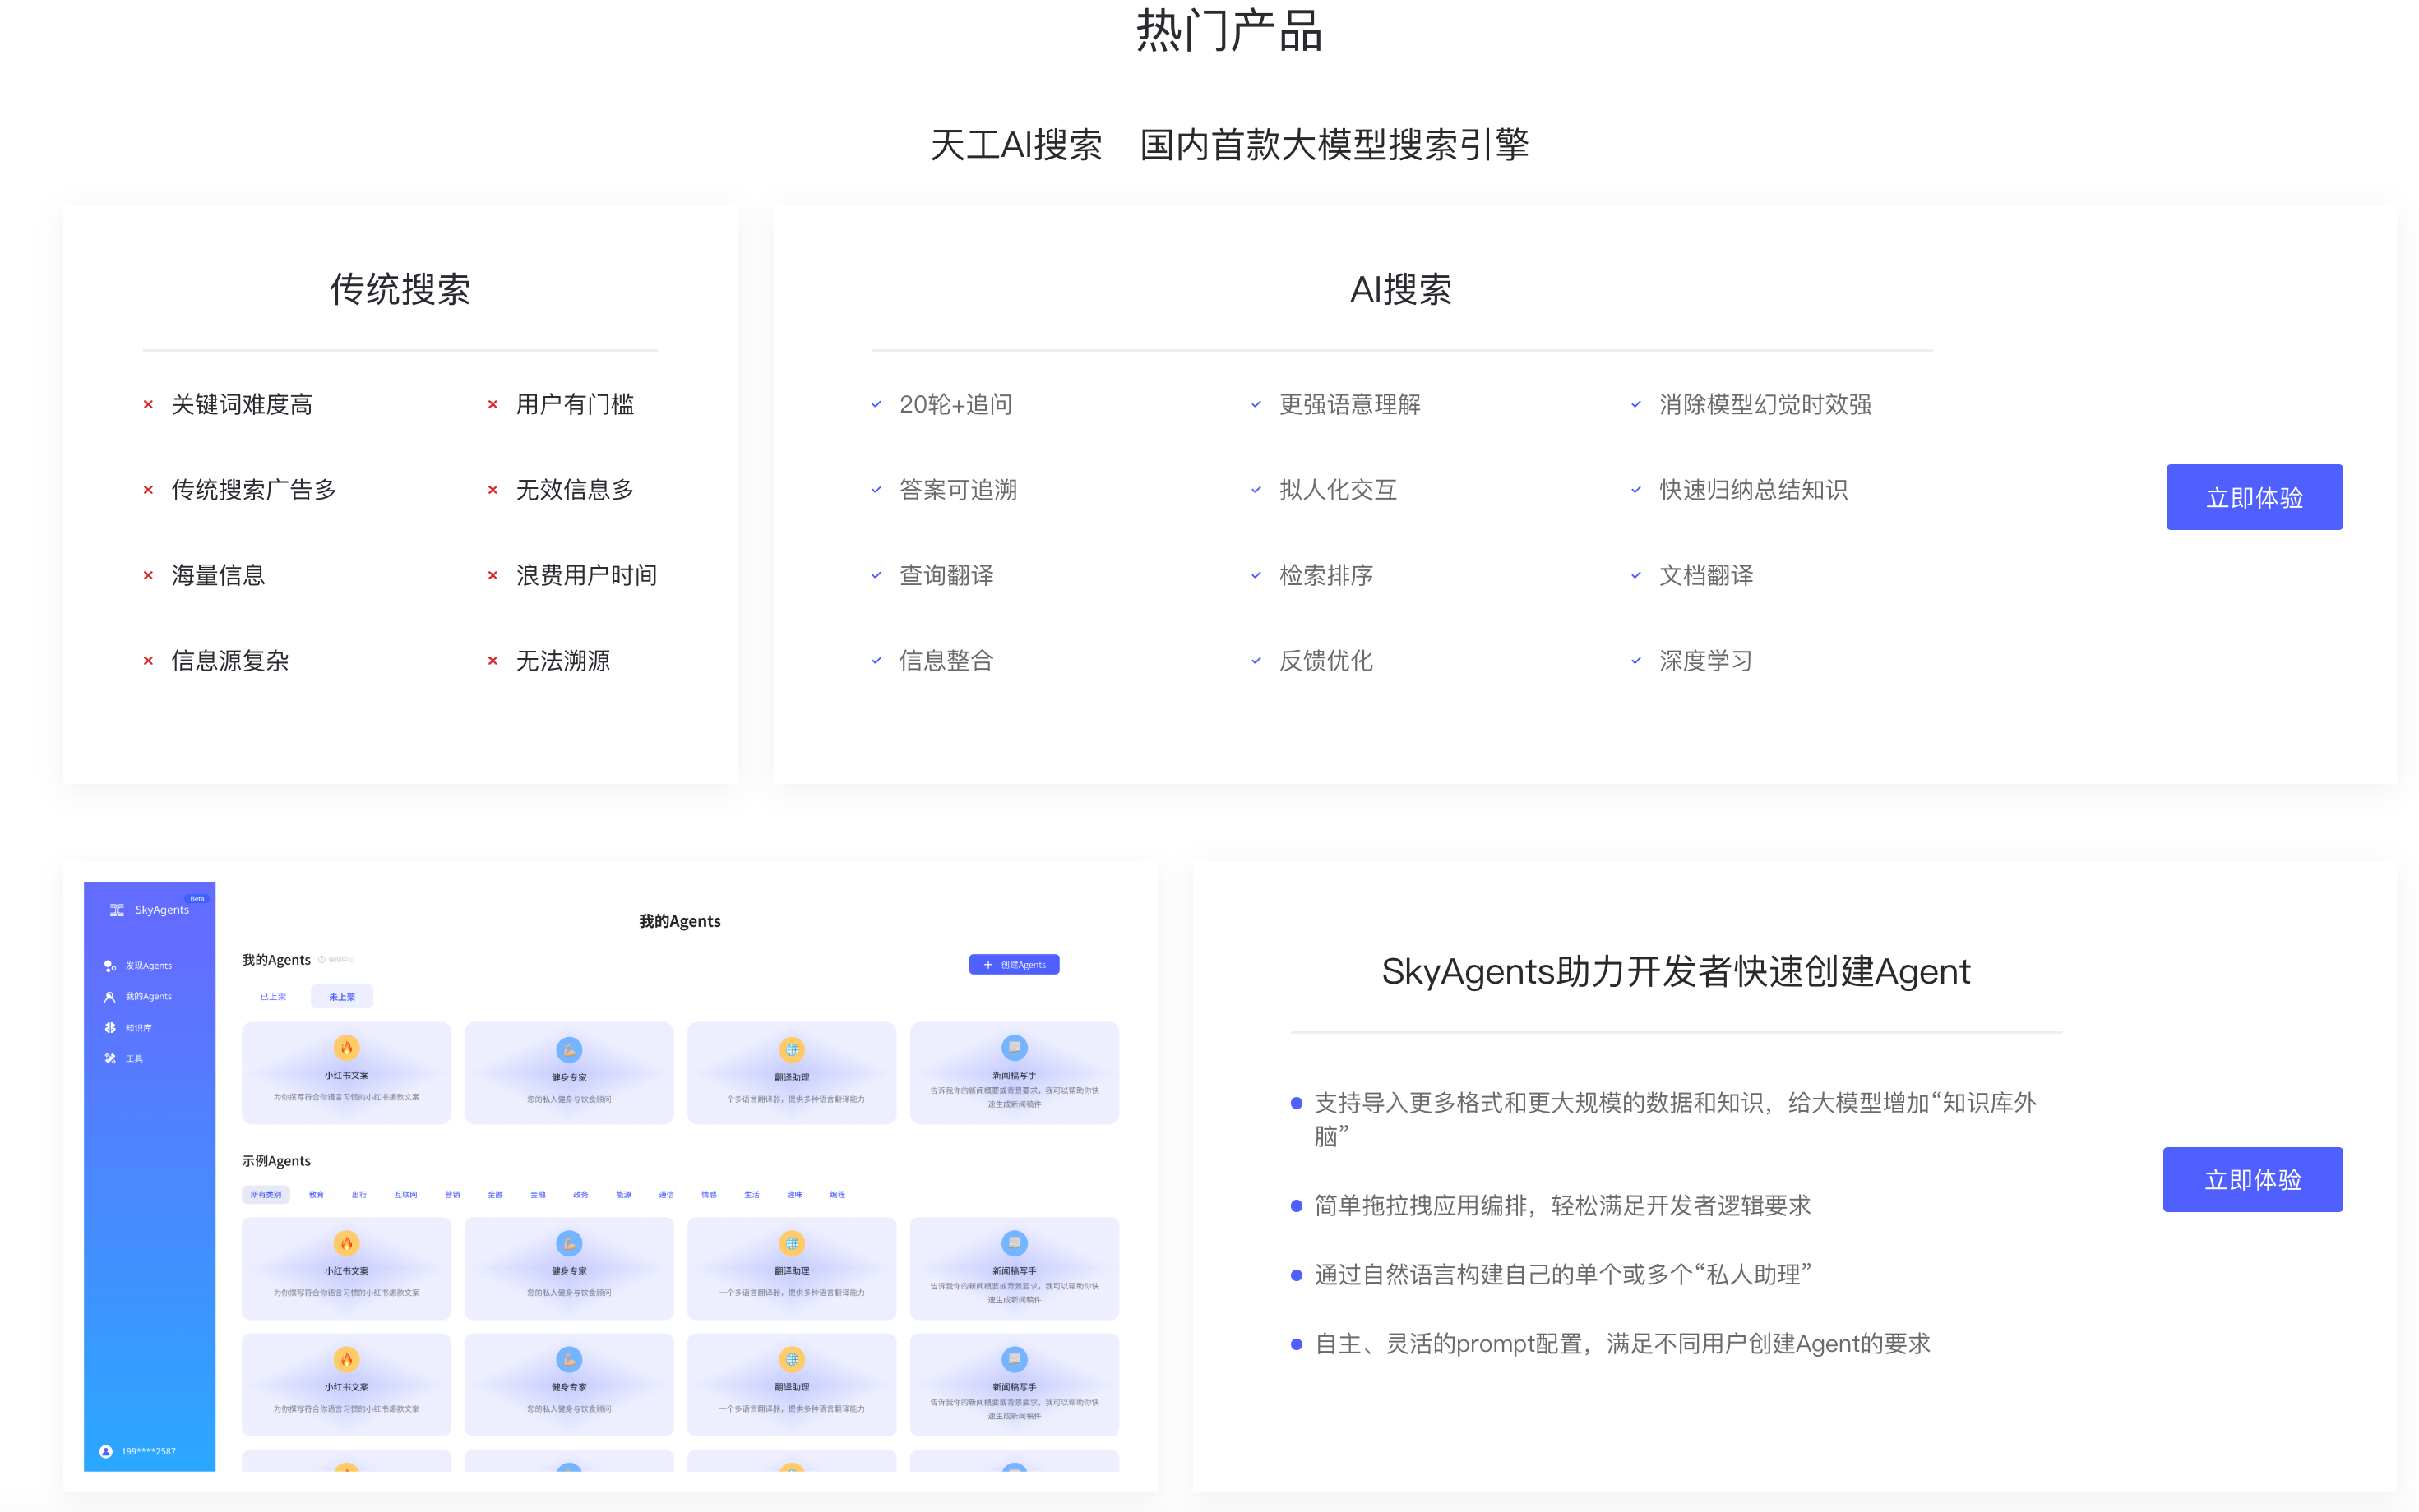Select the 生活 category filter
The height and width of the screenshot is (1512, 2419).
[752, 1195]
